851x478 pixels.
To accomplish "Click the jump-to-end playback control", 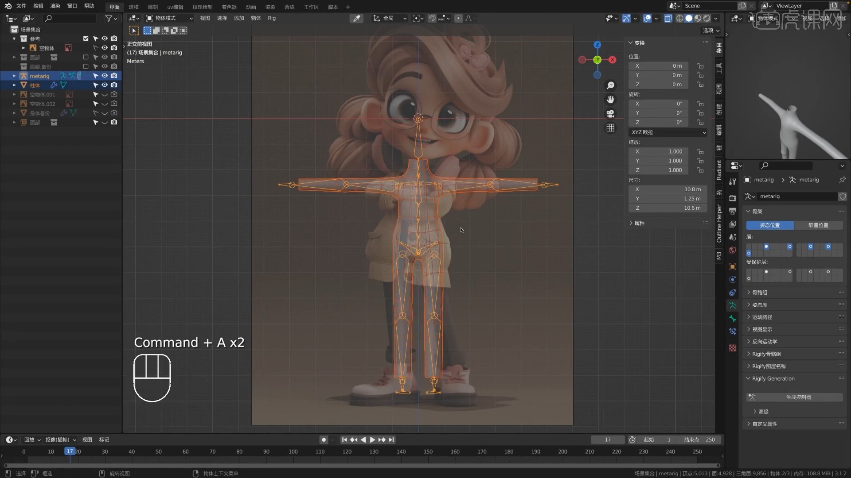I will pos(392,439).
